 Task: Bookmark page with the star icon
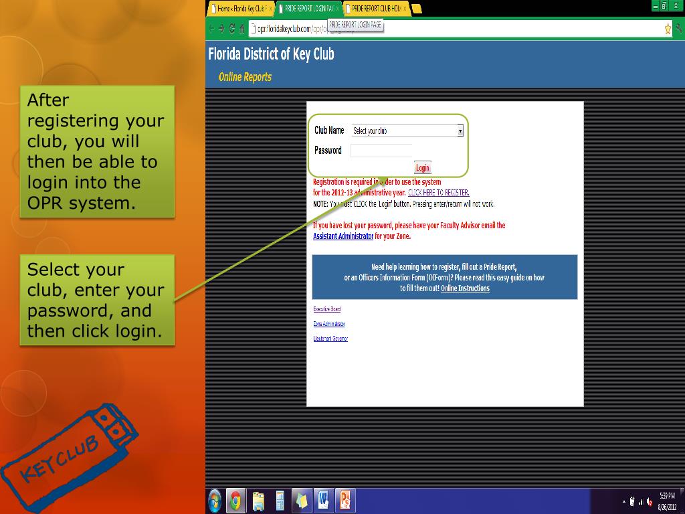(x=668, y=29)
